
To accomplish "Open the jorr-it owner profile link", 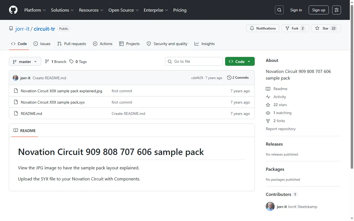I will point(22,28).
